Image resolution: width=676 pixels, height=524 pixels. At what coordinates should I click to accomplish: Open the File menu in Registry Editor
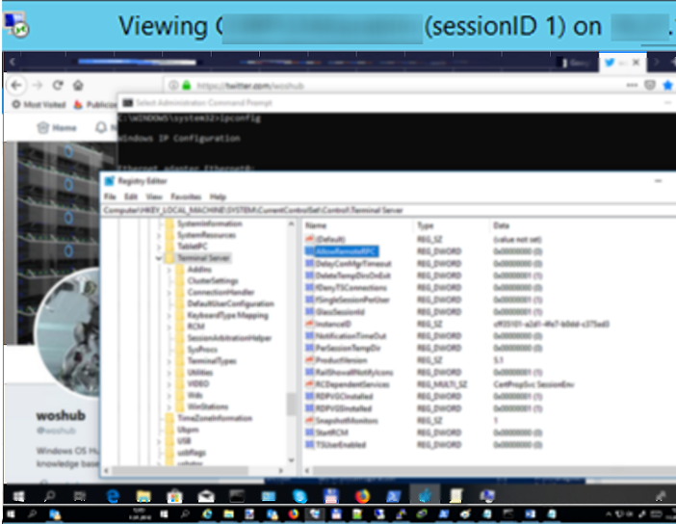click(110, 196)
